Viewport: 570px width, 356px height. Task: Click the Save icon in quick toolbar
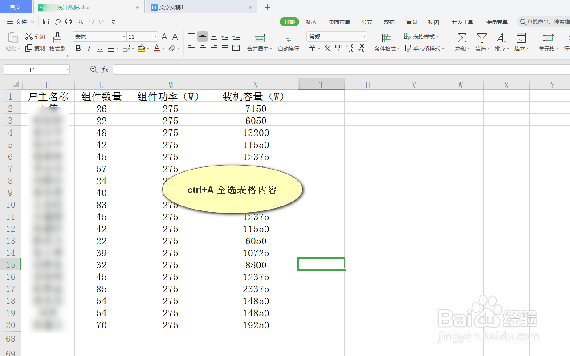(x=46, y=22)
